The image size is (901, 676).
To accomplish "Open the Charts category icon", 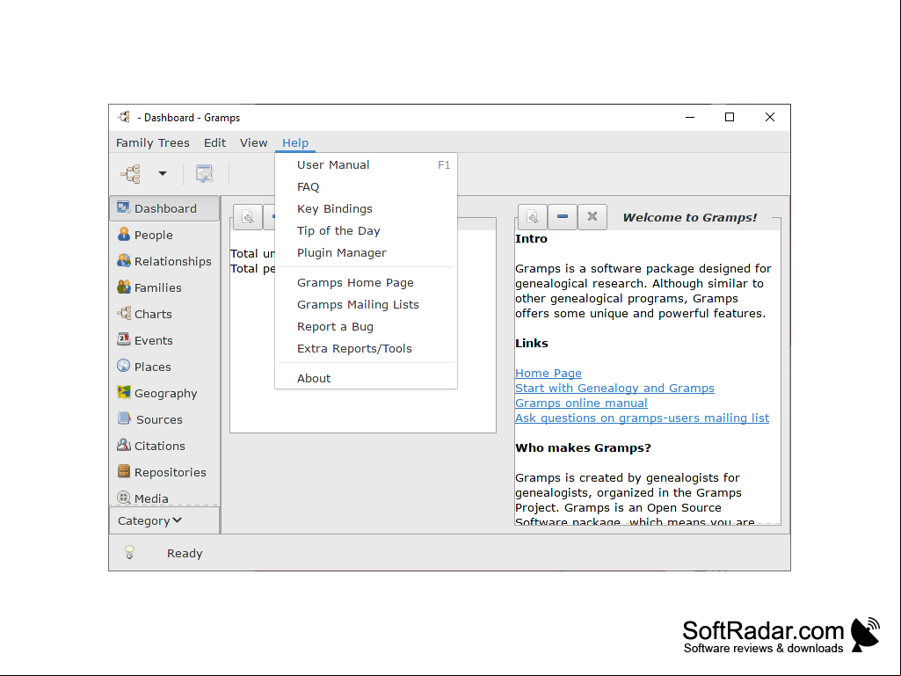I will click(124, 314).
